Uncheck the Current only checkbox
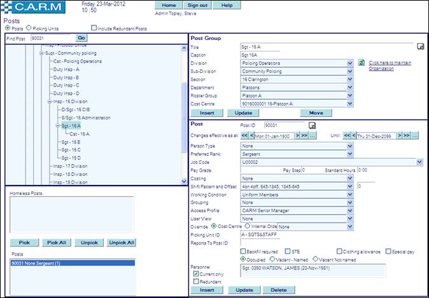 click(x=196, y=274)
